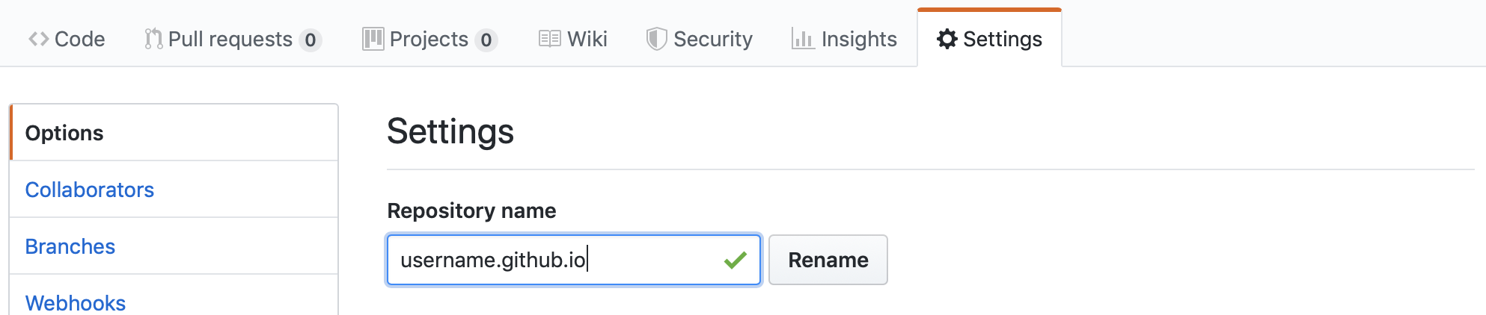Click the Projects board icon
The image size is (1486, 315).
373,39
